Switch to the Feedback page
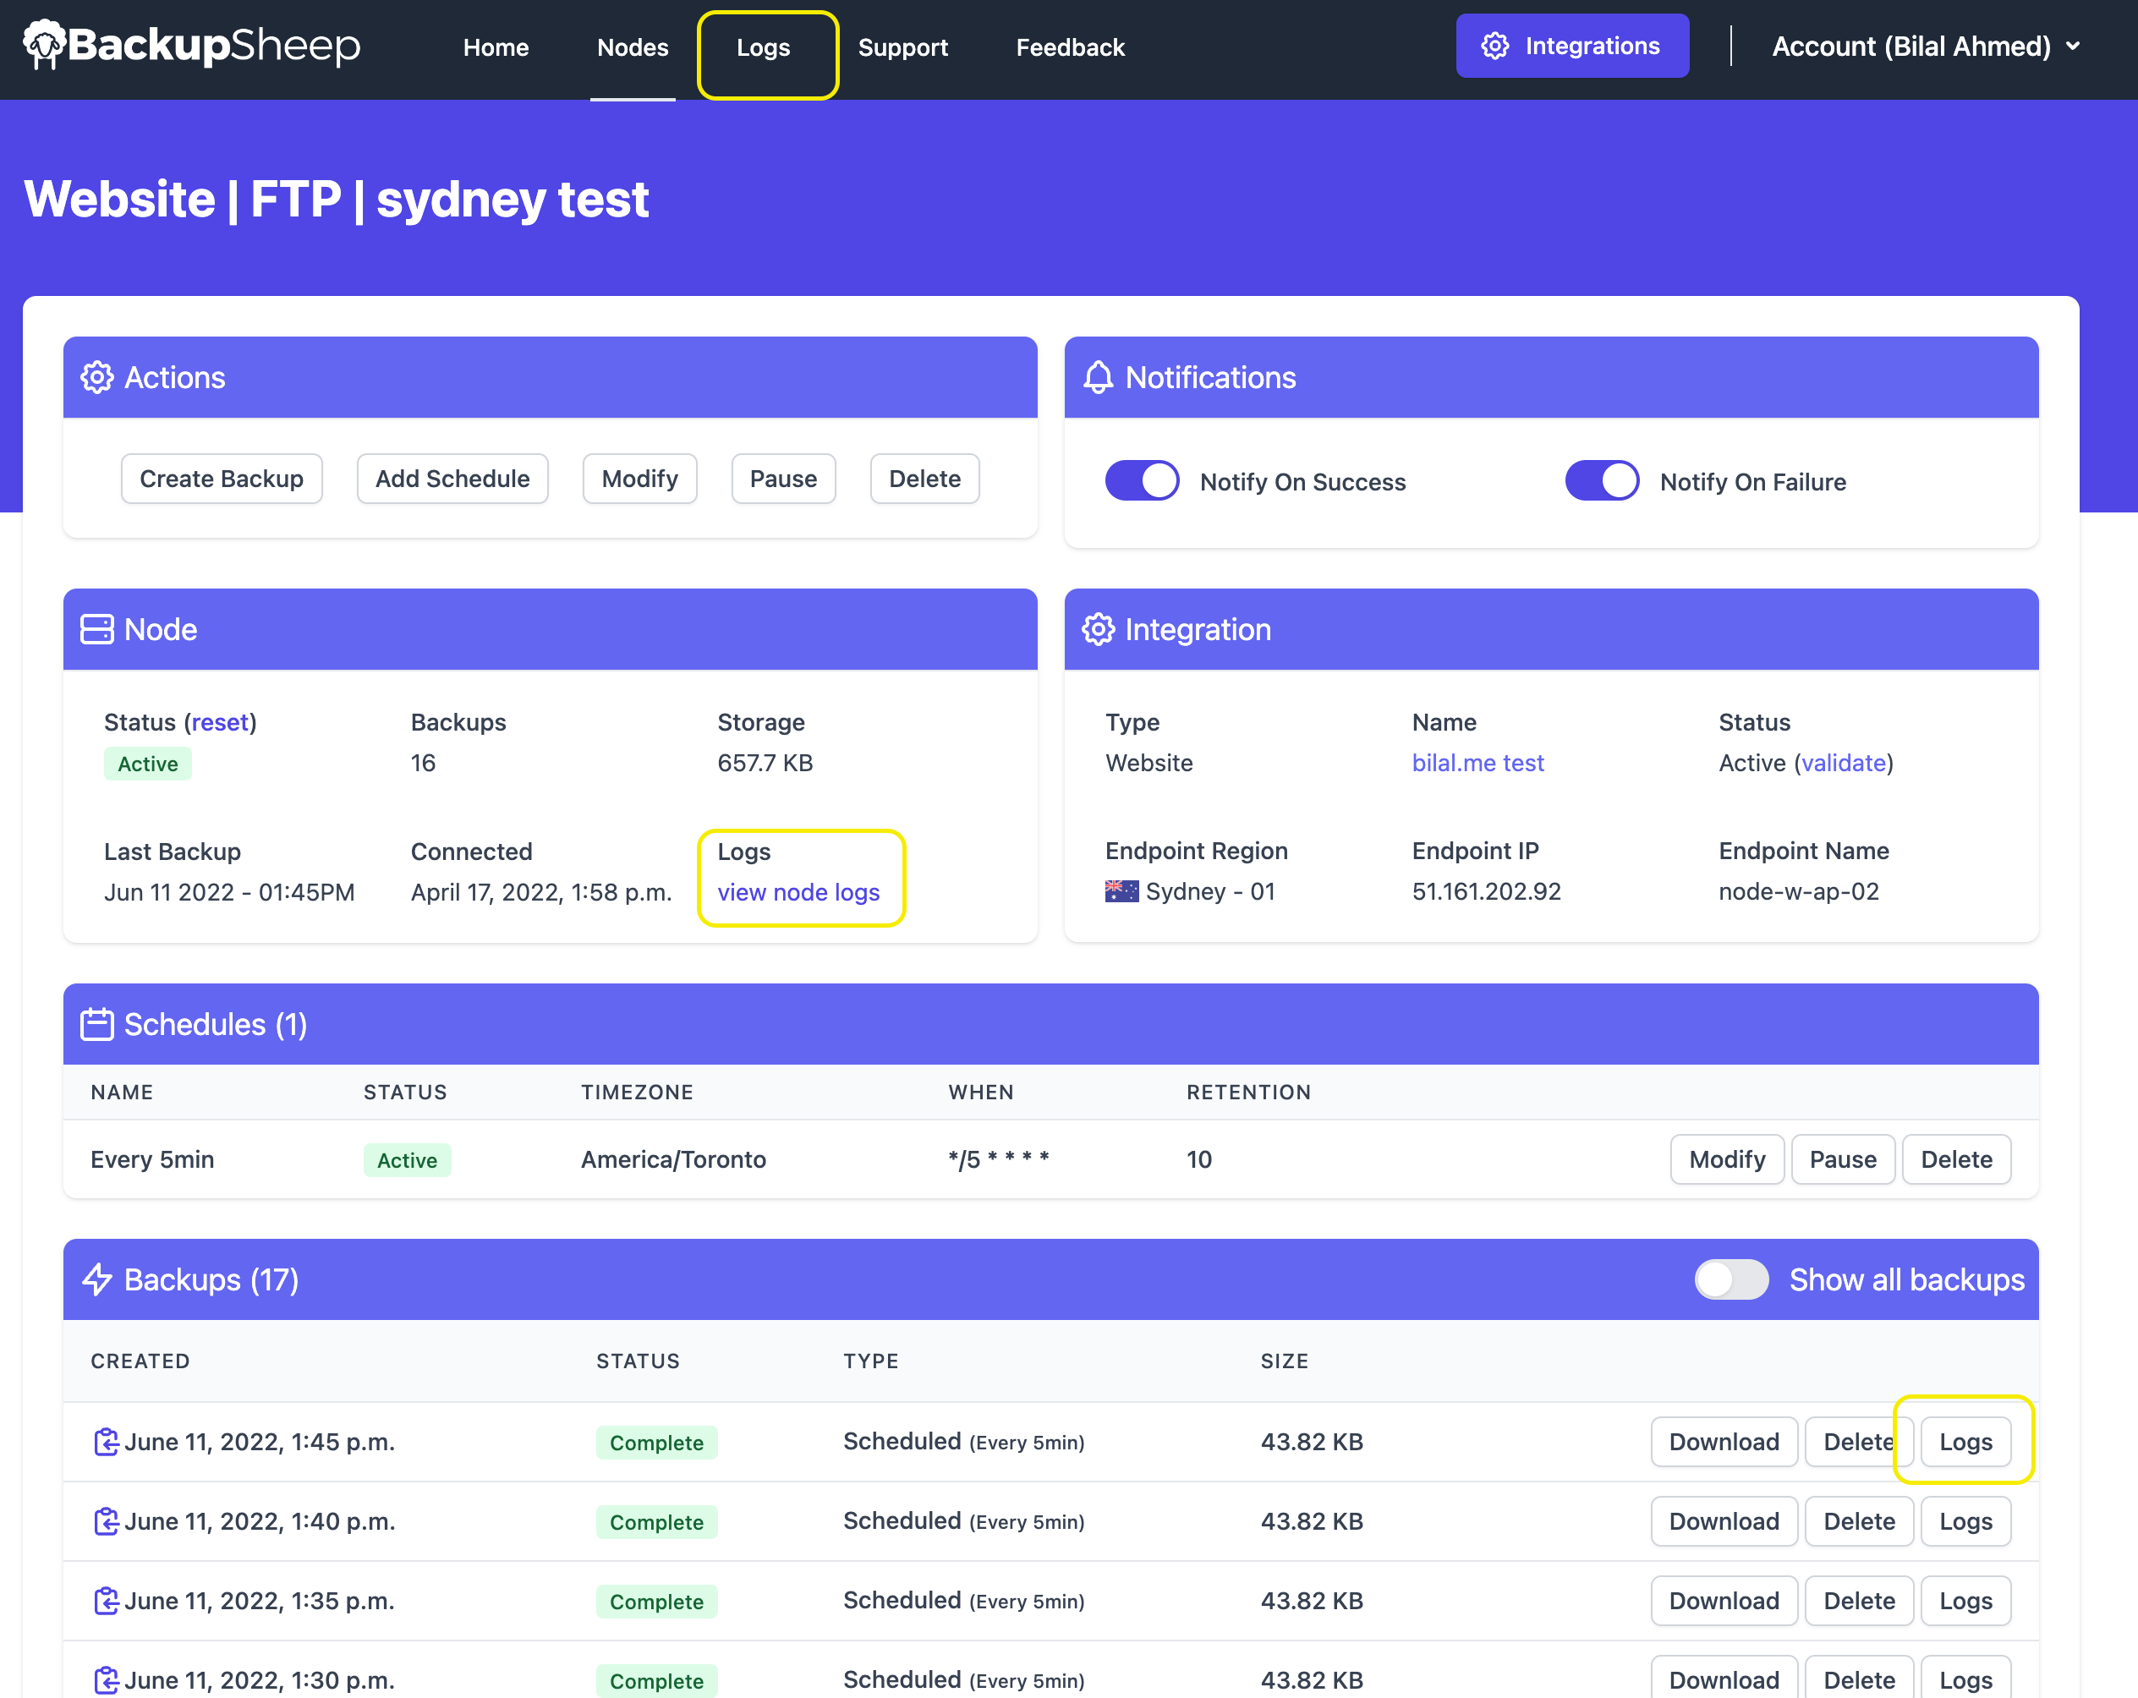Viewport: 2138px width, 1698px height. tap(1069, 47)
